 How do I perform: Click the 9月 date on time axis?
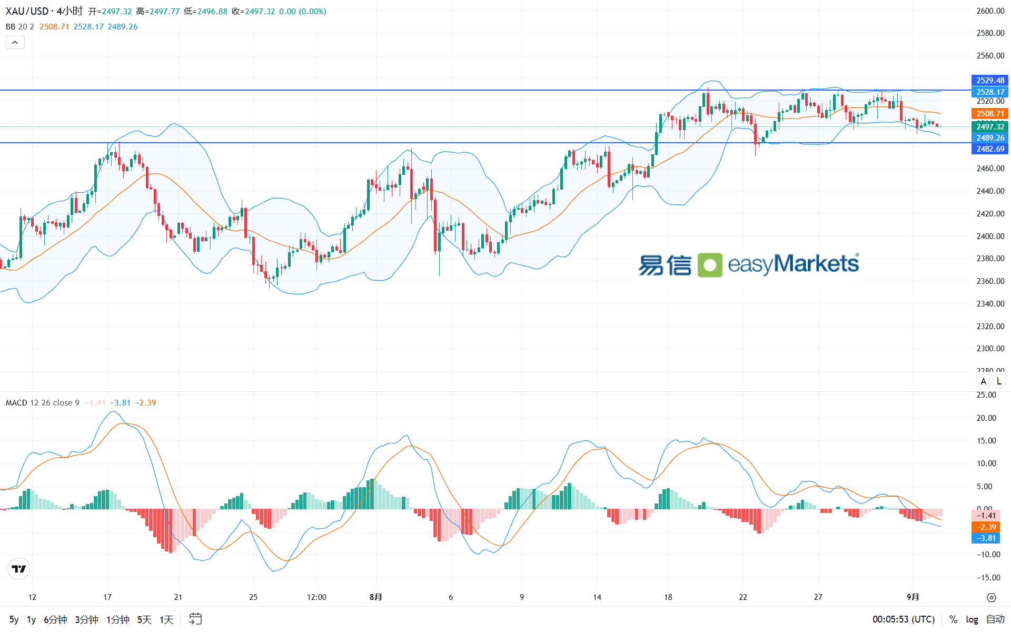(x=913, y=597)
